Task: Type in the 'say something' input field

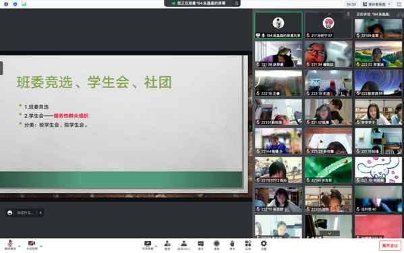Action: (x=26, y=213)
